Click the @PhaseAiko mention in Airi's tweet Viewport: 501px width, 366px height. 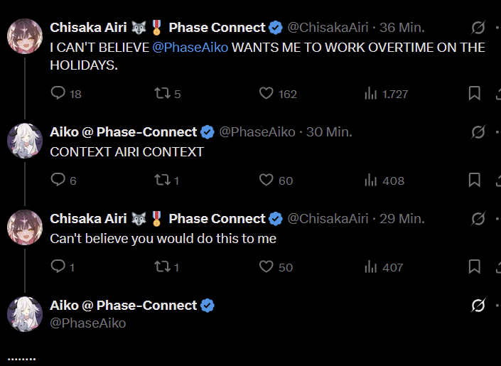tap(190, 48)
